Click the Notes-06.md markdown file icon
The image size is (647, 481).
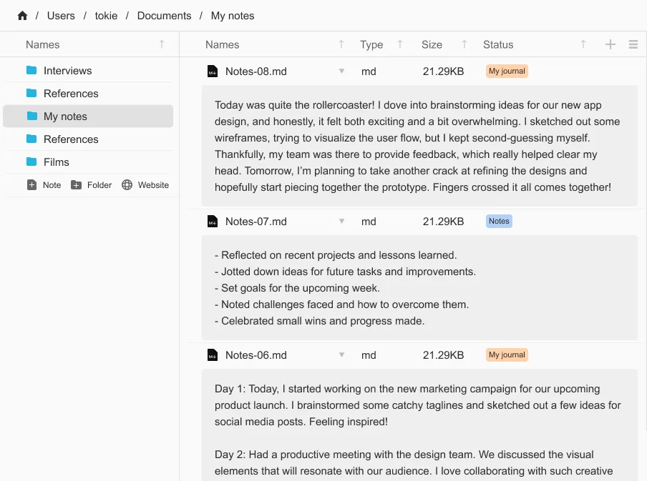point(213,355)
